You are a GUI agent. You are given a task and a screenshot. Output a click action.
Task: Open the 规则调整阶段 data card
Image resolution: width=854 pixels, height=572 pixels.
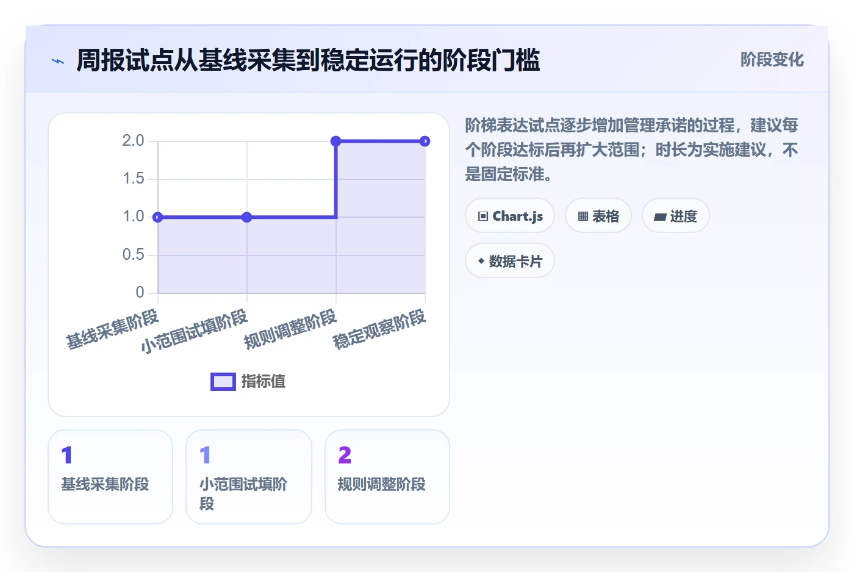pos(387,477)
